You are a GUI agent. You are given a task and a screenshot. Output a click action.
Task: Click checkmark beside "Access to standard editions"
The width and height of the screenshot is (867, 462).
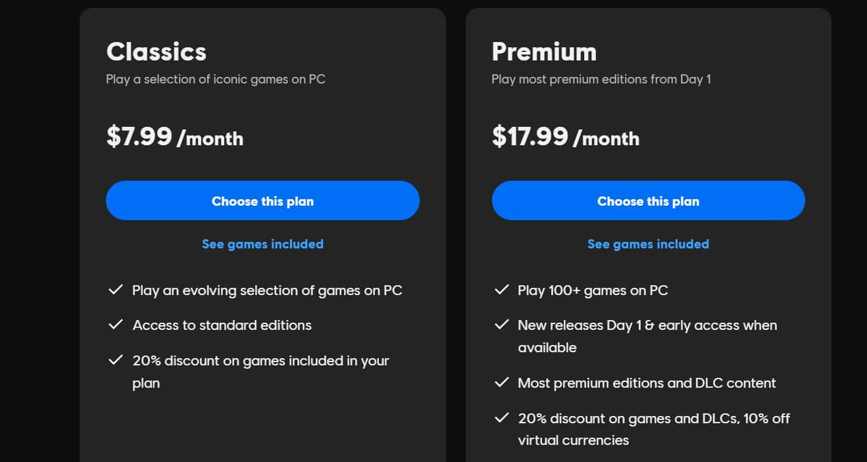(x=116, y=325)
